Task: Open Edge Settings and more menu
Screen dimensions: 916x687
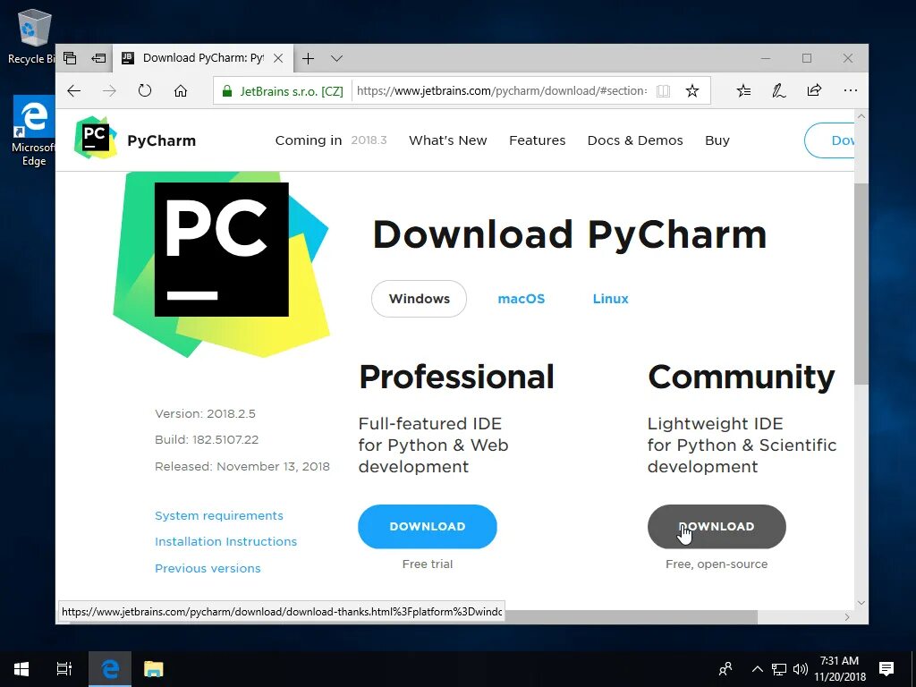Action: [851, 90]
